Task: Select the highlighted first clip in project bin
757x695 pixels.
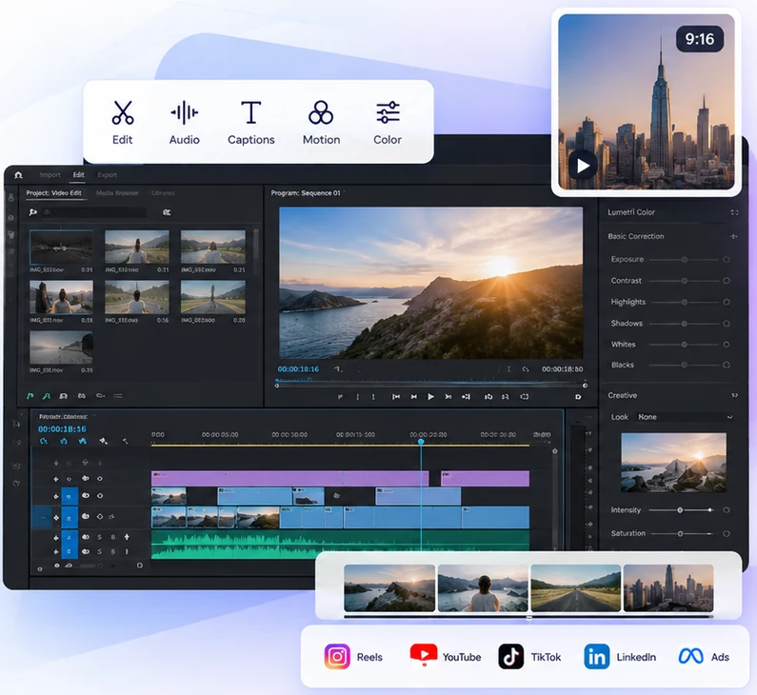Action: point(61,247)
